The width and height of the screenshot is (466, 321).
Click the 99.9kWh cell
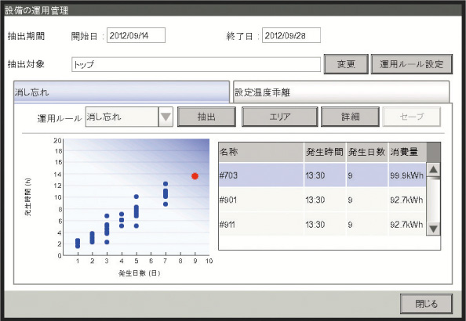coord(406,175)
